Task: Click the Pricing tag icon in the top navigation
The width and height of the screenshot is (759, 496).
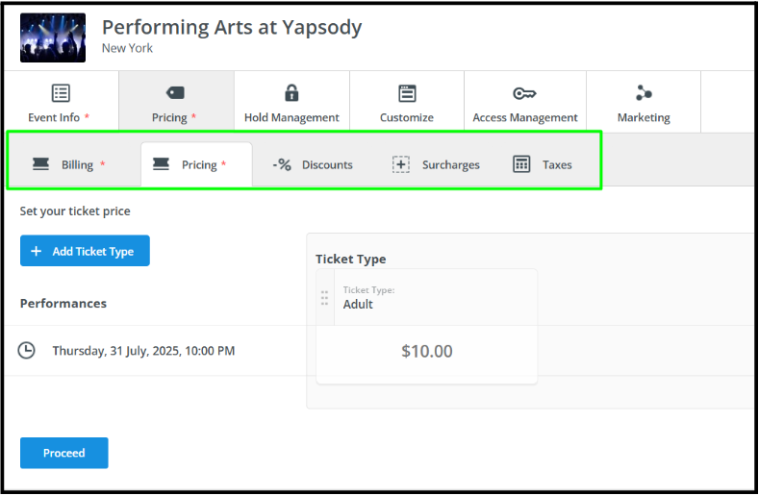Action: click(175, 92)
